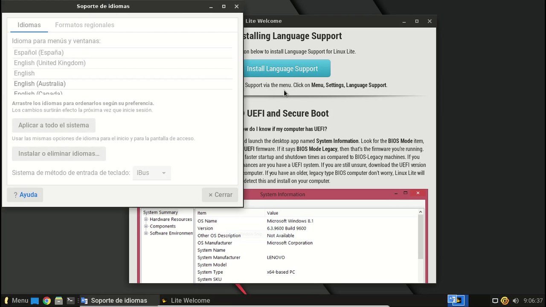Click the UEFI and Secure Boot heading
The height and width of the screenshot is (307, 546).
(x=286, y=113)
